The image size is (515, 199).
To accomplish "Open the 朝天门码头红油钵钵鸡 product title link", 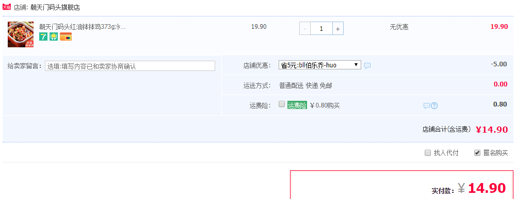I will point(83,27).
